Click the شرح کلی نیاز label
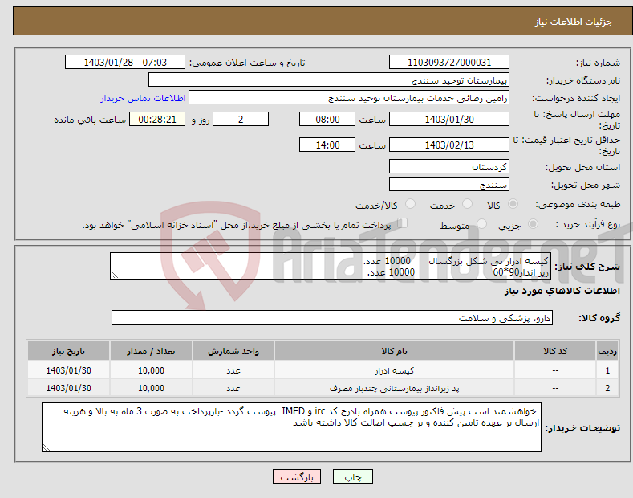633x498 pixels. (x=587, y=267)
